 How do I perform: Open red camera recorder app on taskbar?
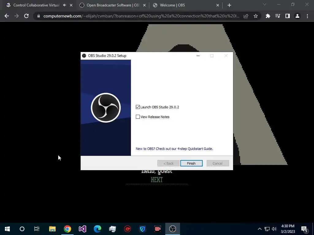pos(158,229)
